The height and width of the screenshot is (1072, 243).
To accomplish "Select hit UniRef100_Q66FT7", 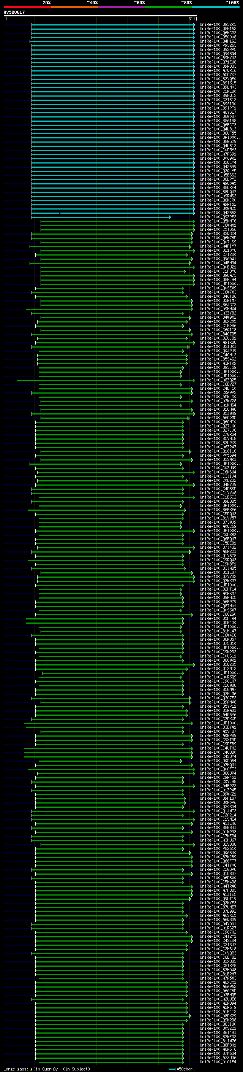I will [218, 861].
